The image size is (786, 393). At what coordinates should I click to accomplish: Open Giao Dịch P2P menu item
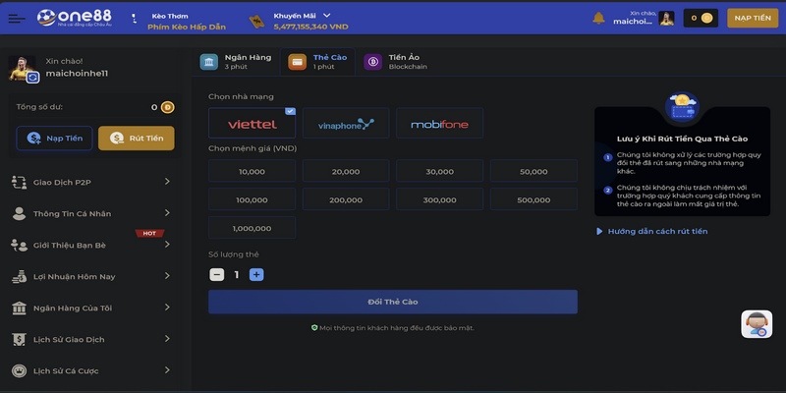pyautogui.click(x=90, y=182)
